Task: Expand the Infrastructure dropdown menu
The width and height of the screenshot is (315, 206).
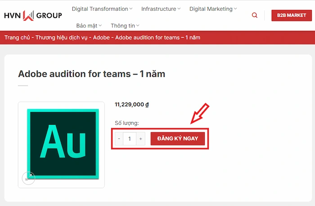Action: pos(161,9)
